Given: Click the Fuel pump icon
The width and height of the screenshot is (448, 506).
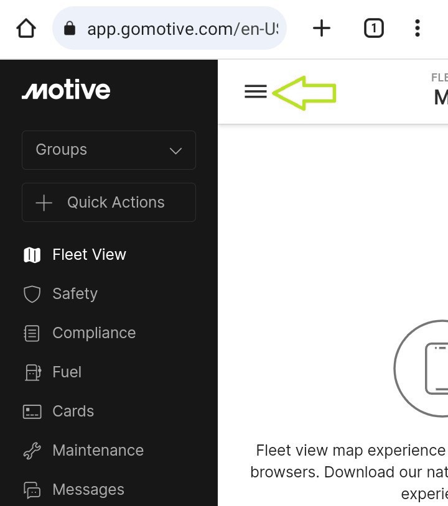Looking at the screenshot, I should point(33,372).
